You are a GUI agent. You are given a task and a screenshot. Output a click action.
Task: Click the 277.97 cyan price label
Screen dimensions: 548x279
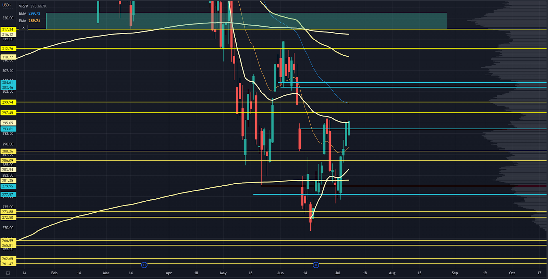click(x=8, y=195)
